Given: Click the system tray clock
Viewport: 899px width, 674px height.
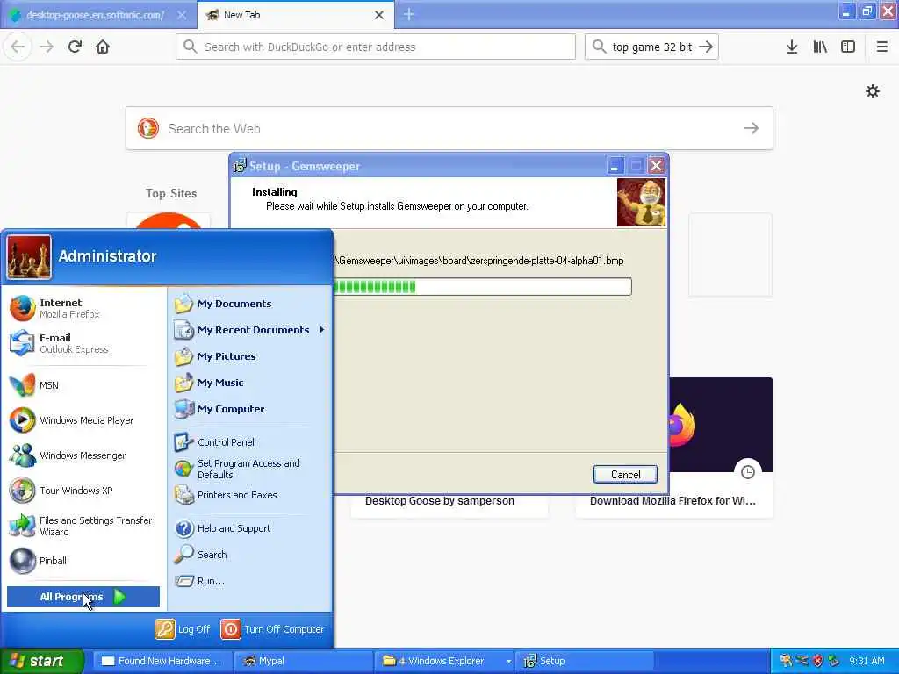Looking at the screenshot, I should 867,661.
